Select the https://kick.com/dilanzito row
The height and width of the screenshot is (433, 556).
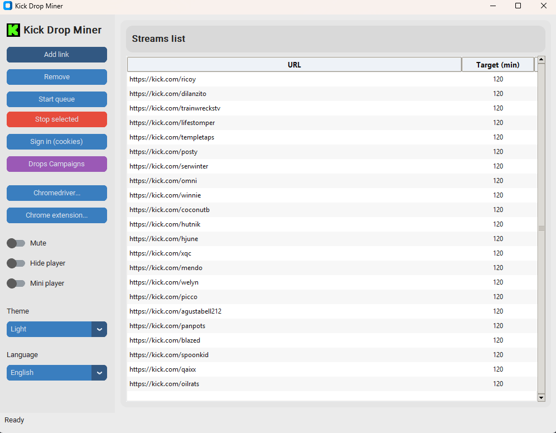(x=332, y=94)
